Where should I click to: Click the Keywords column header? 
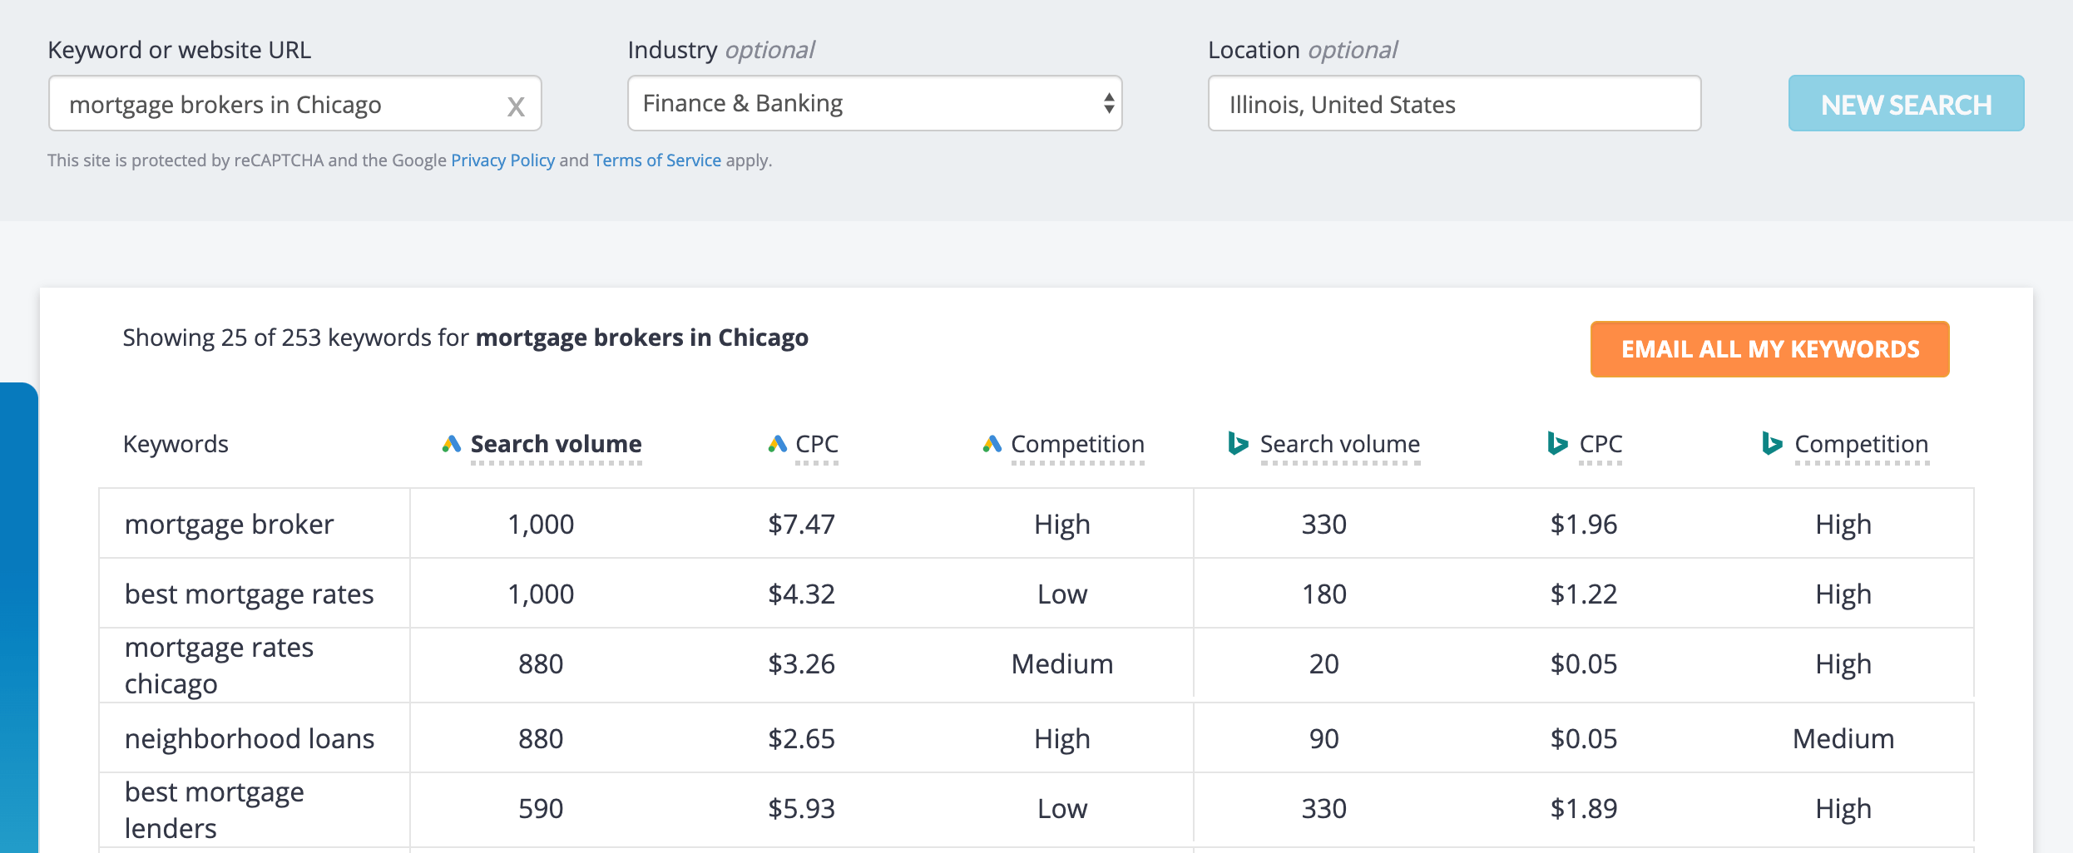(x=176, y=444)
